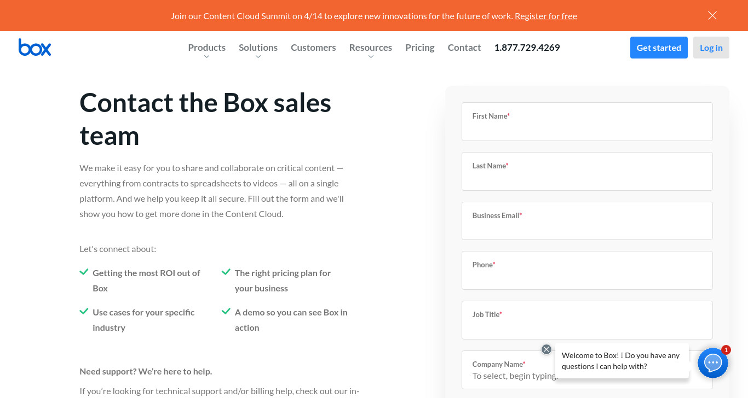Click the 'Contact the Box sales team' heading
The height and width of the screenshot is (398, 748).
click(x=205, y=119)
